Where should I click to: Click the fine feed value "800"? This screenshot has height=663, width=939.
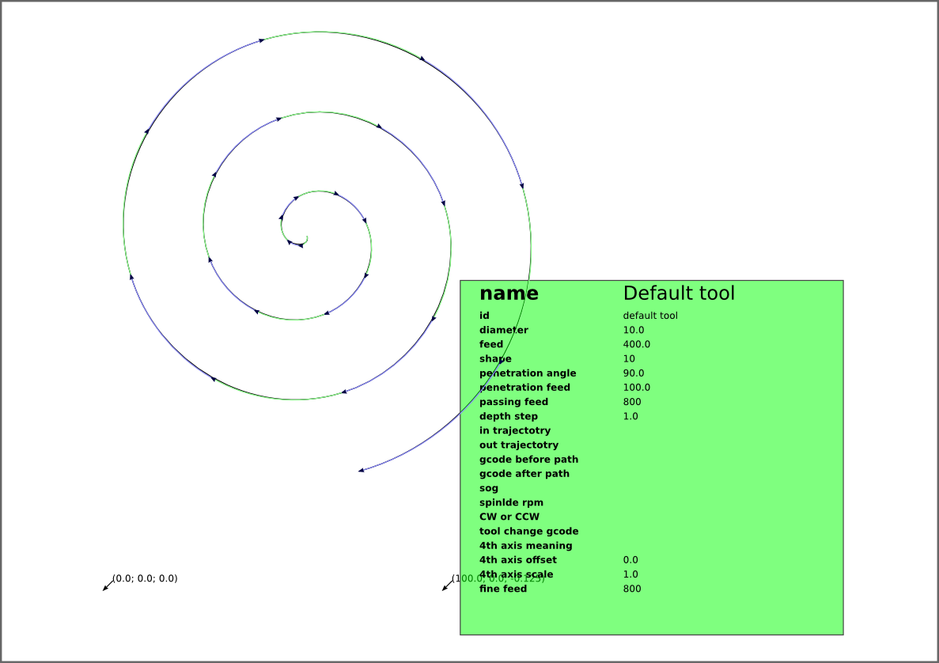point(632,589)
